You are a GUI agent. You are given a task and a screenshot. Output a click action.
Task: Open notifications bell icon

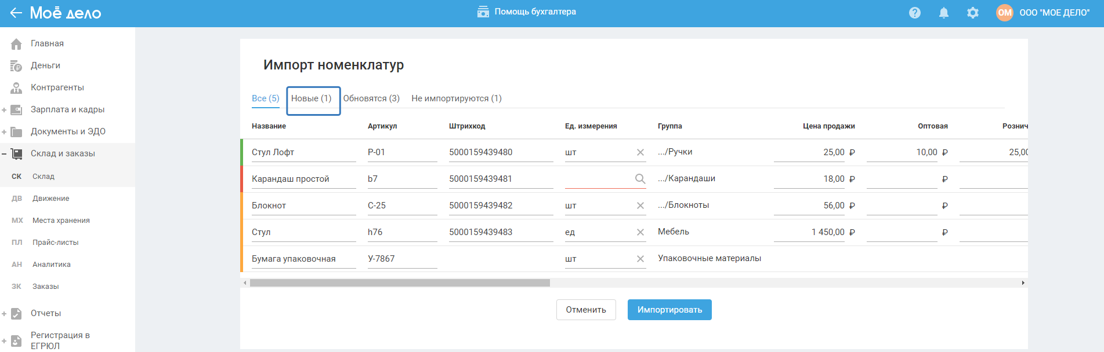(944, 13)
